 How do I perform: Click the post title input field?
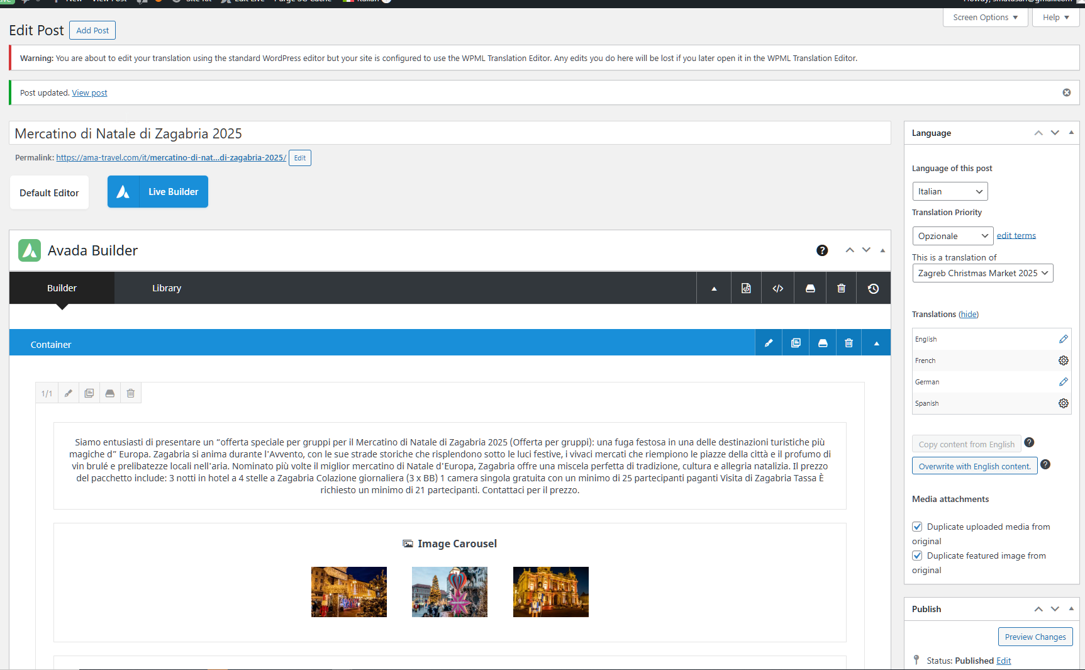[450, 133]
